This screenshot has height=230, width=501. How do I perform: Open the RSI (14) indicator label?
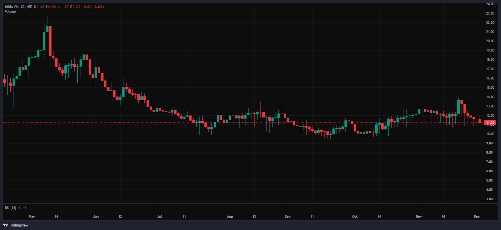pyautogui.click(x=10, y=208)
